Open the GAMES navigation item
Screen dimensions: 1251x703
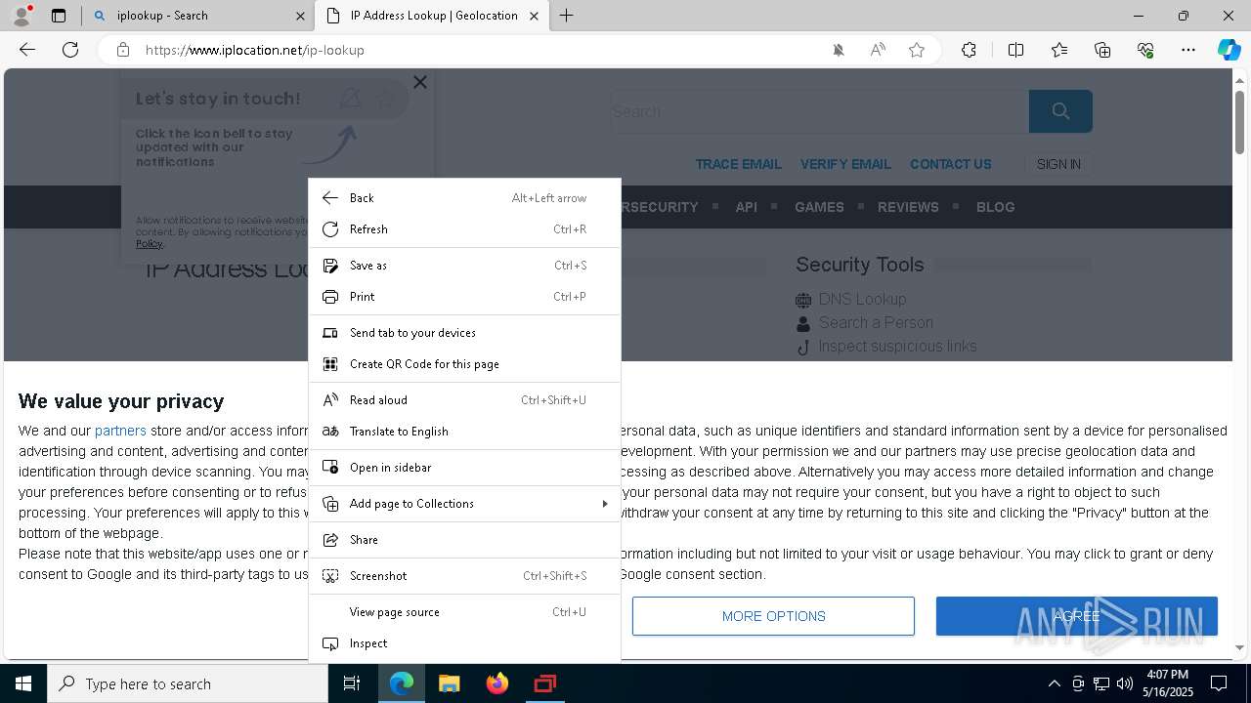819,207
